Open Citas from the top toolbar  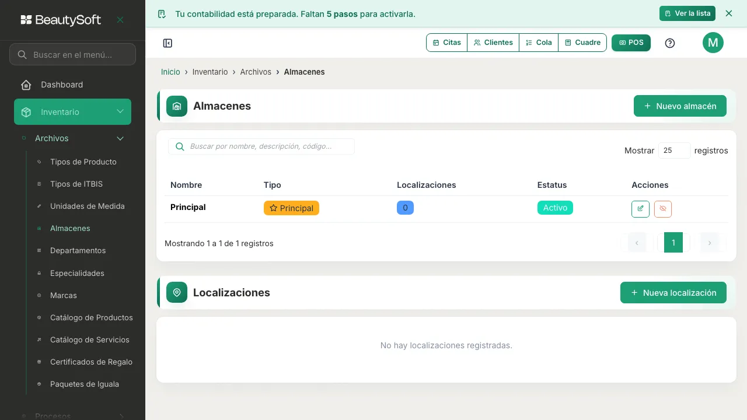[447, 43]
